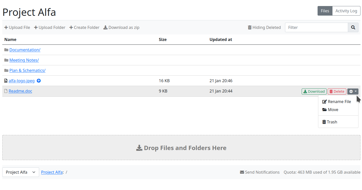Click the red Delete button on Readme.doc
The width and height of the screenshot is (362, 190).
tap(337, 91)
